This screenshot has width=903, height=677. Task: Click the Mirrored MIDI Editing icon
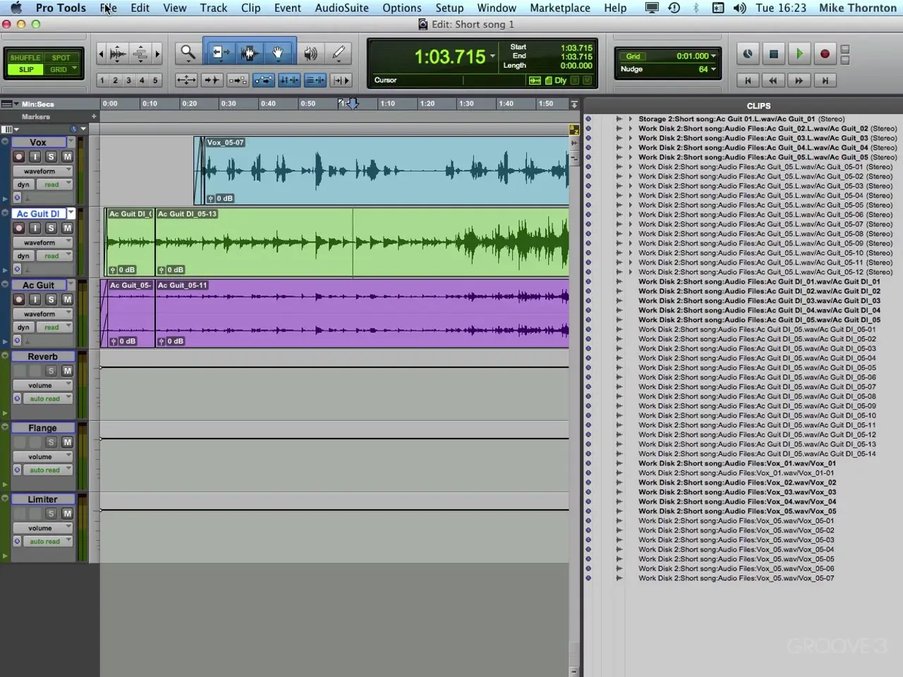coord(238,80)
